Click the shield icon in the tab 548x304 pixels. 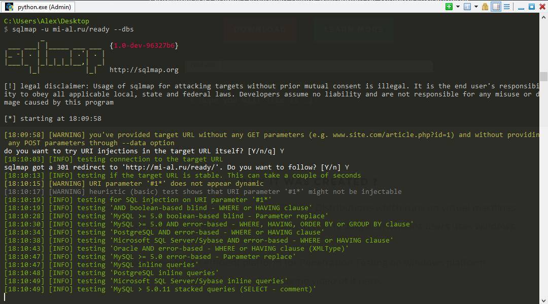click(9, 7)
